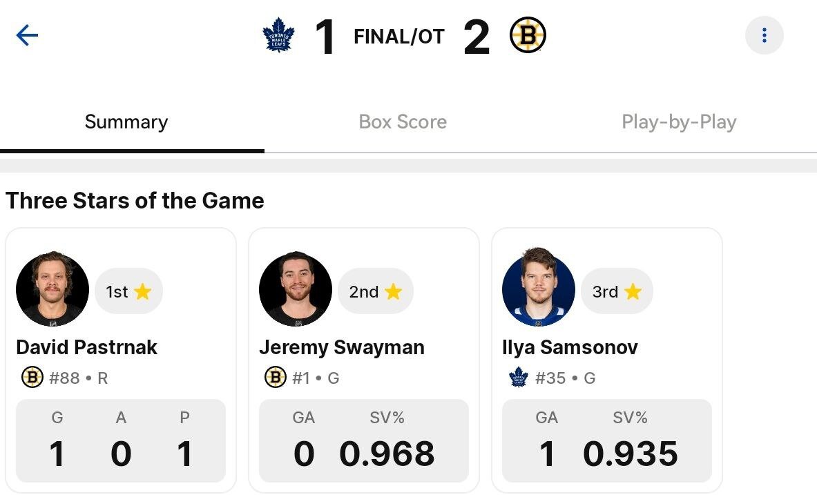Tap the Boston Bruins header logo
The width and height of the screenshot is (817, 495).
[528, 36]
